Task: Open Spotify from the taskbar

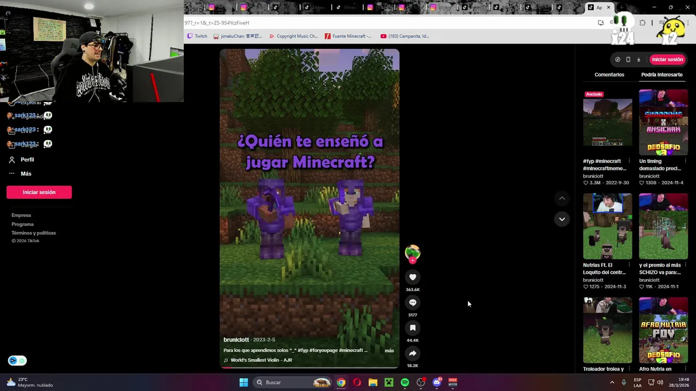Action: click(x=405, y=382)
